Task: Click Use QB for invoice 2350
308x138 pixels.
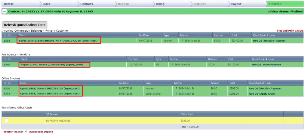Action: point(254,89)
